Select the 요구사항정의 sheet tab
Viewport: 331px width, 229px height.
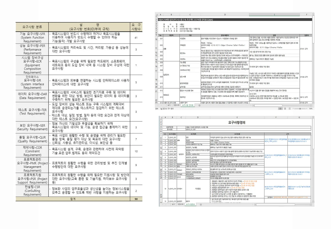[190, 204]
